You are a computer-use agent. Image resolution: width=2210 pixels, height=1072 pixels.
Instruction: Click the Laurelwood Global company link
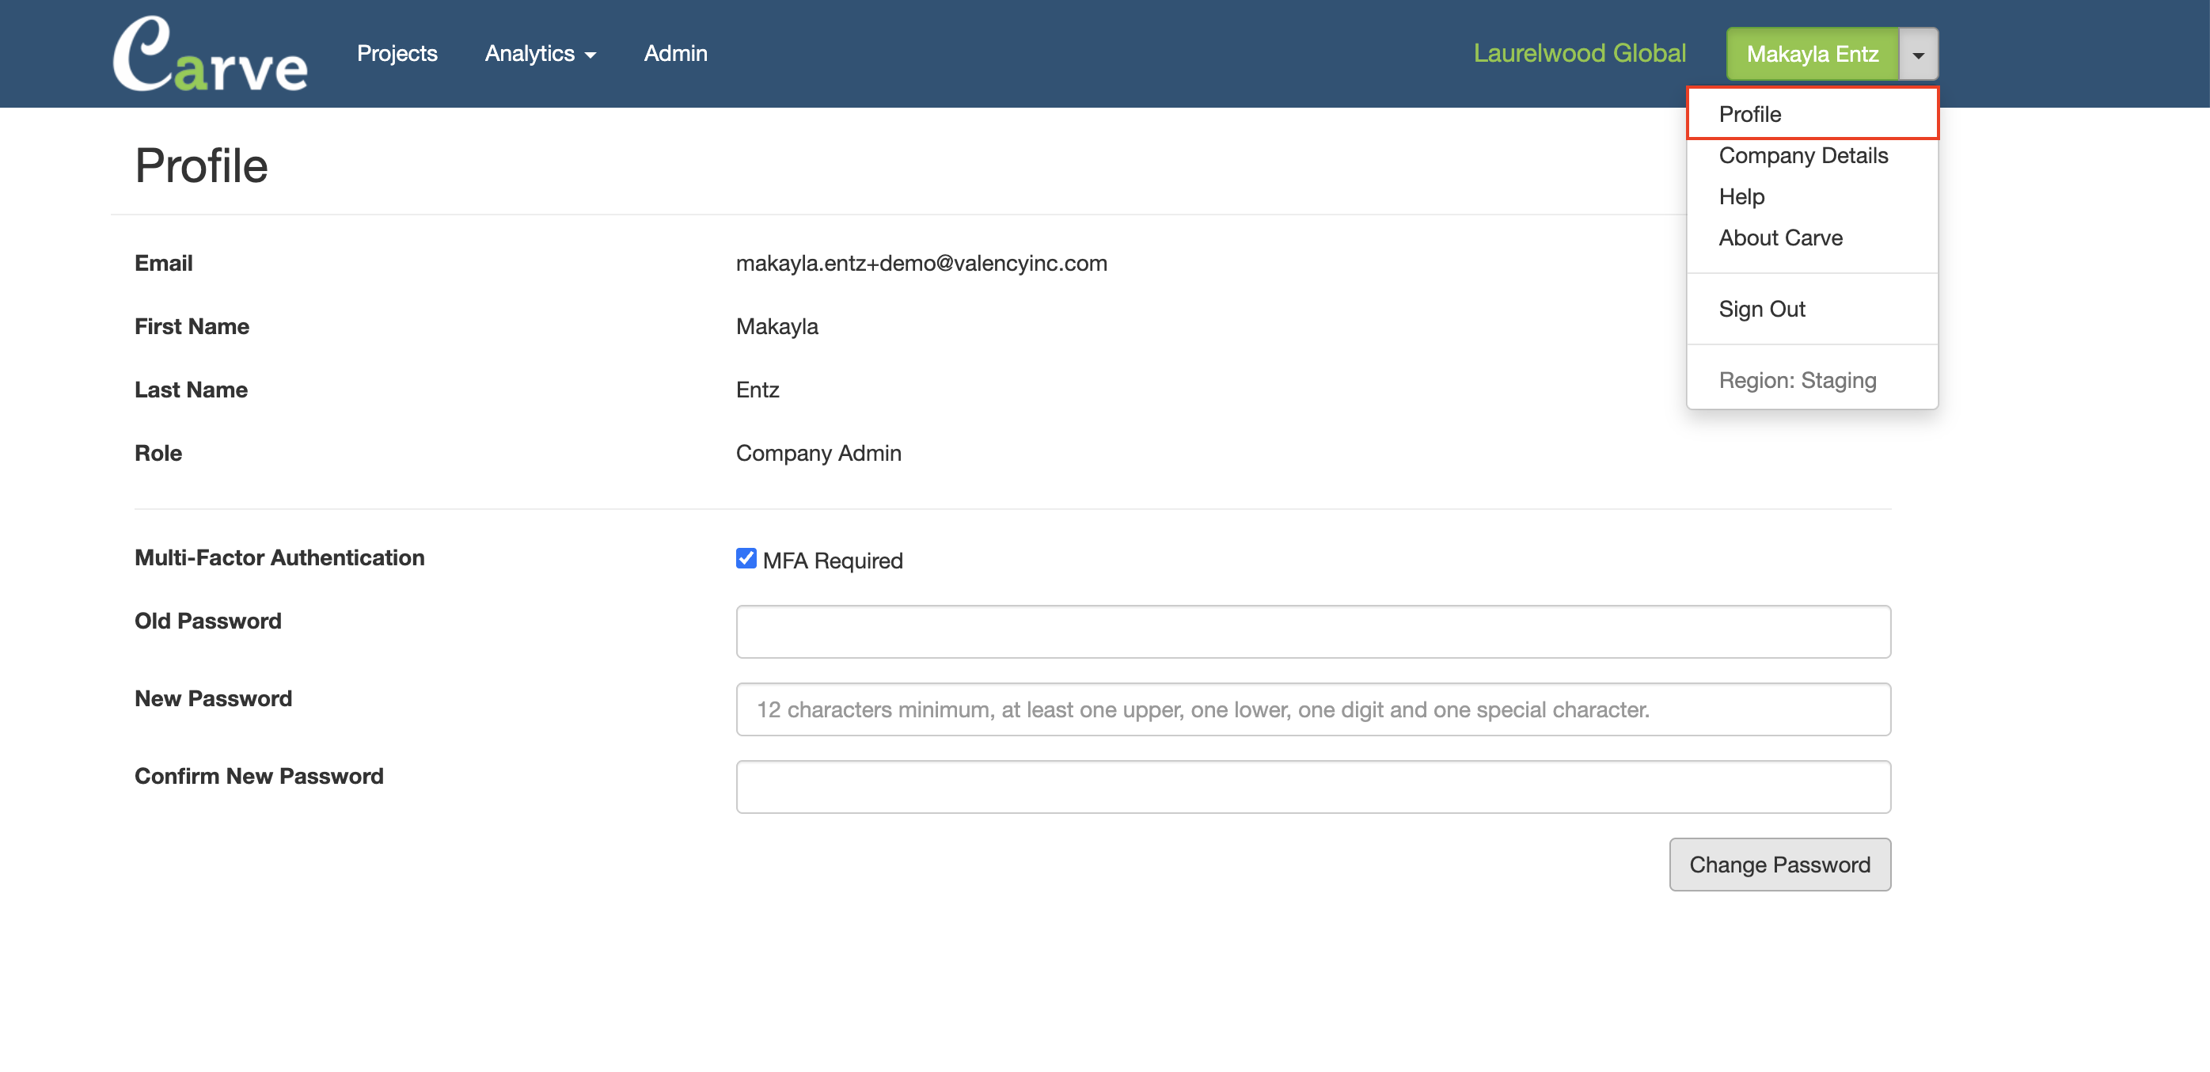(1578, 53)
